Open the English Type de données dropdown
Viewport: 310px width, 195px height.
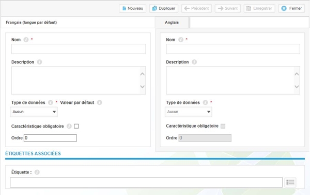[x=189, y=112]
